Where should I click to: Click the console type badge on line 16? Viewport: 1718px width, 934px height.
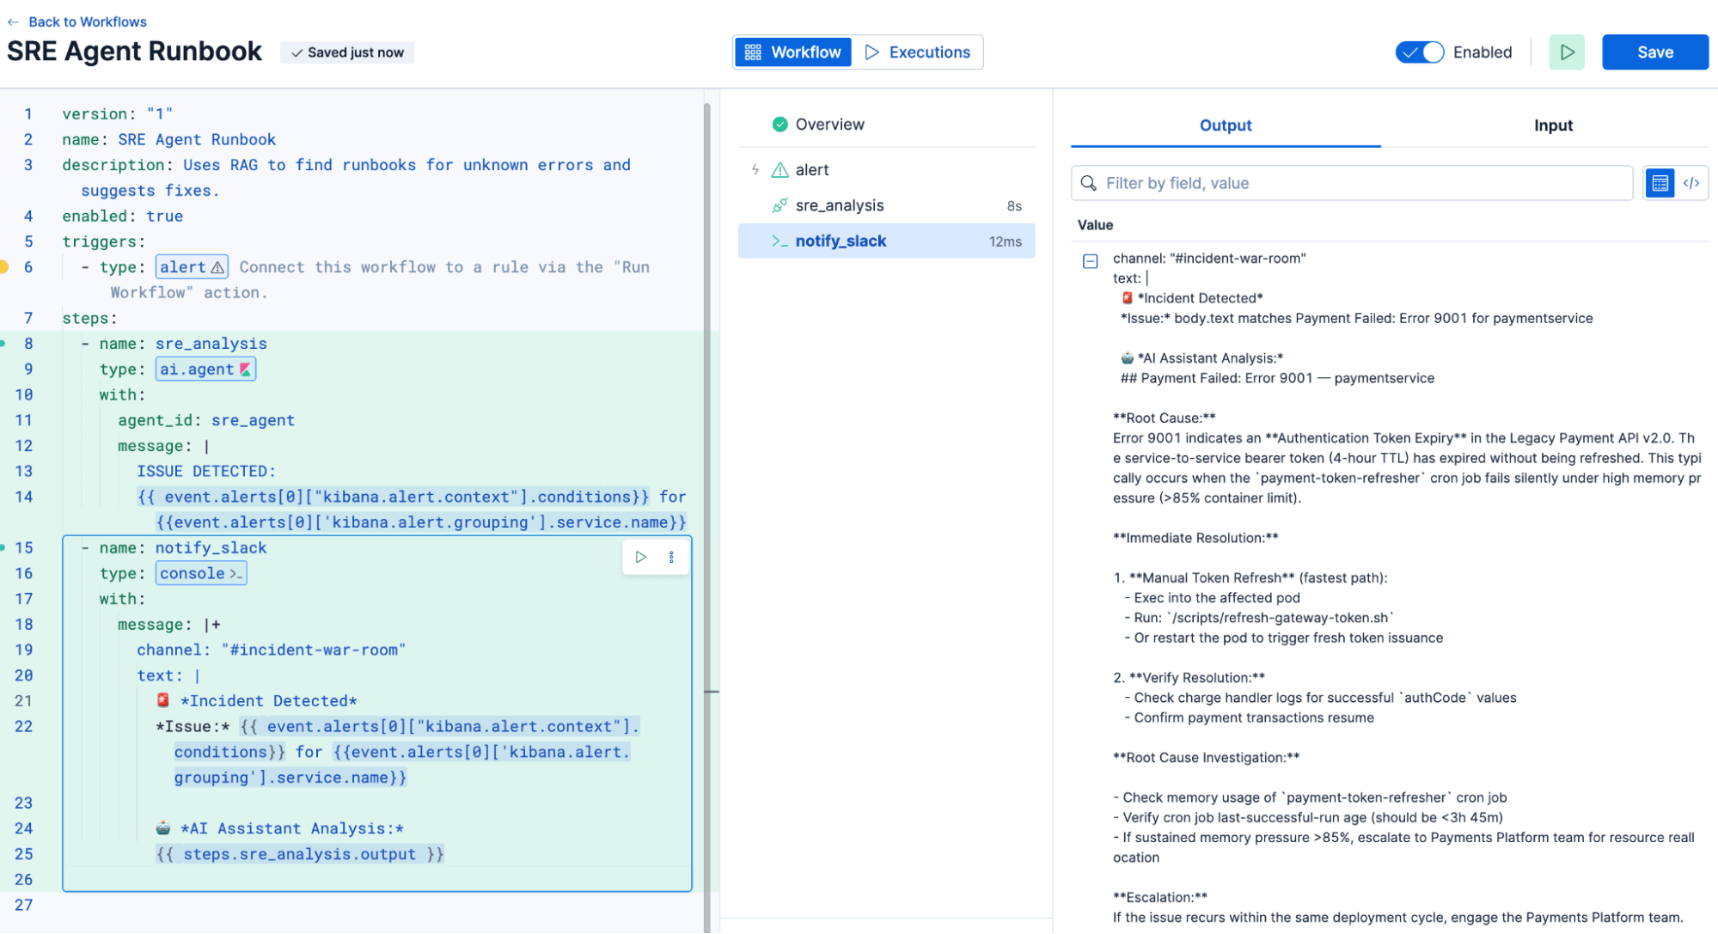(200, 573)
